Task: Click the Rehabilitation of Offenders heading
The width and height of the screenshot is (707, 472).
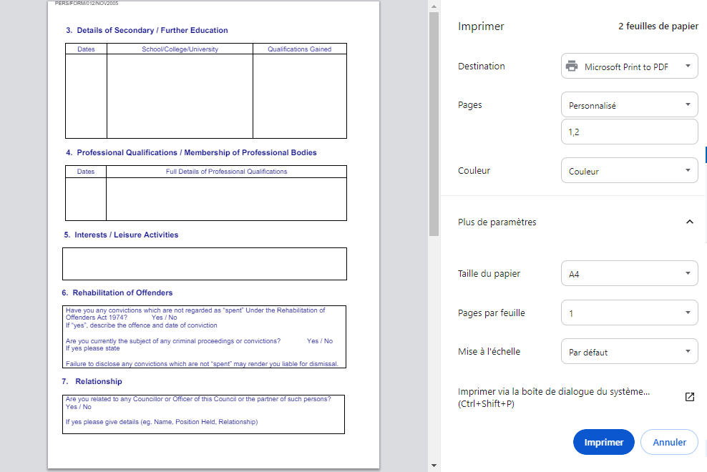Action: click(x=122, y=292)
